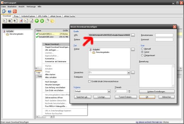Click the properties checkmark page icon
Viewport: 184px width, 124px height.
coord(31,21)
